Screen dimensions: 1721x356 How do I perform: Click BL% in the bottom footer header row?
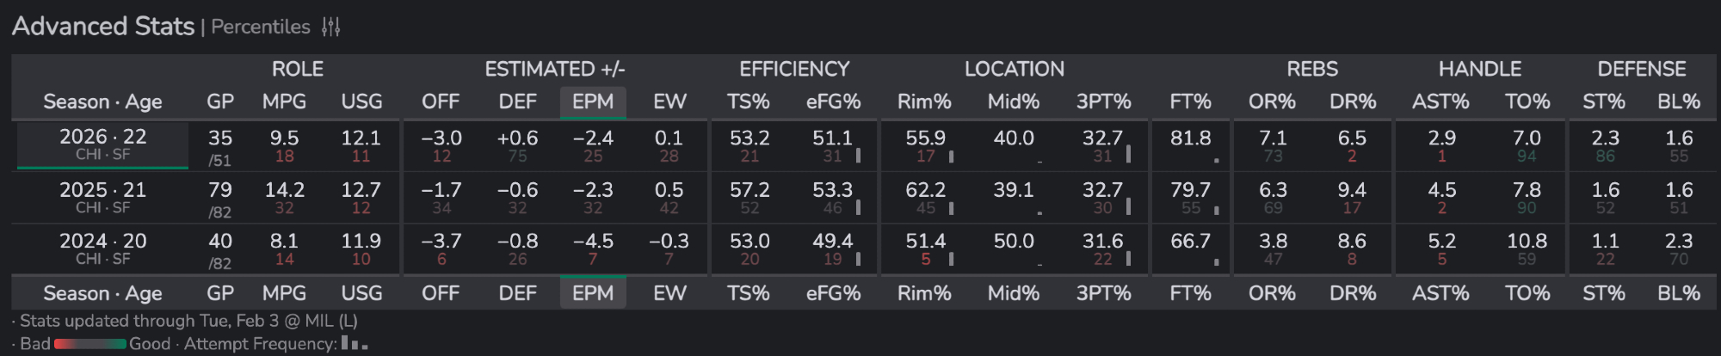click(x=1678, y=293)
